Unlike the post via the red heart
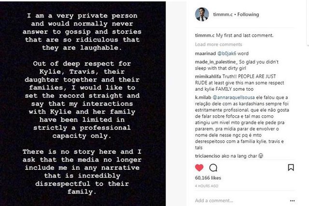 coord(199,167)
